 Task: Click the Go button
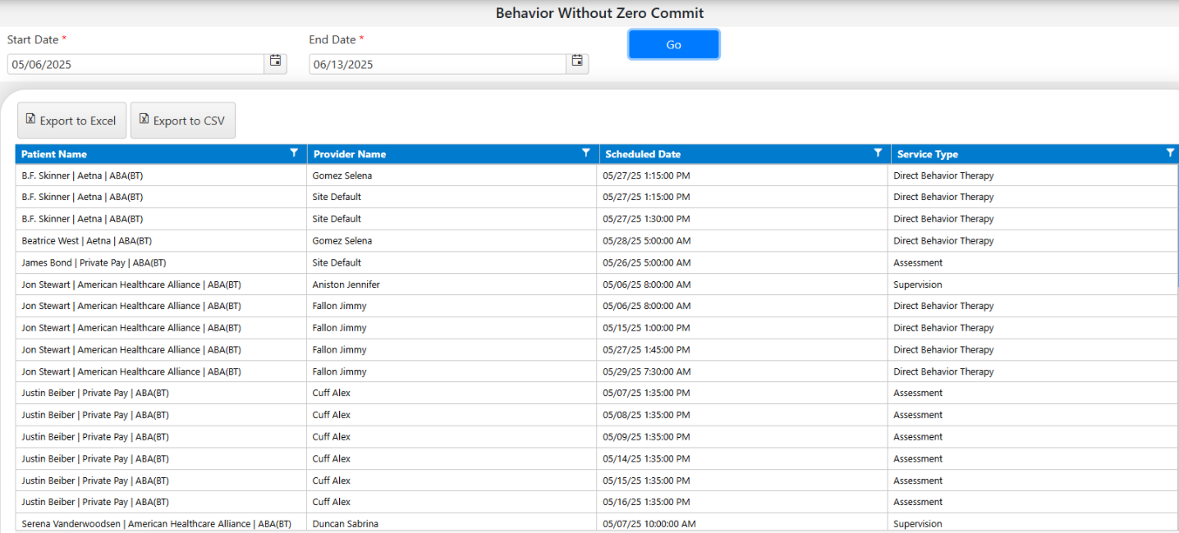click(x=674, y=45)
